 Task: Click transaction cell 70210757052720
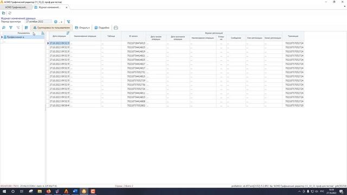(293, 106)
